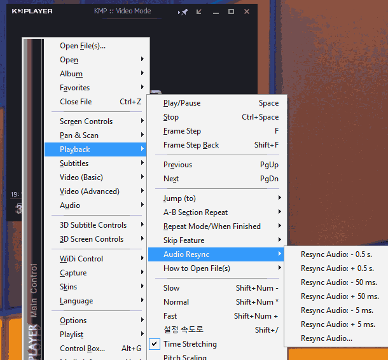Click the KMPlayer logo in title bar
This screenshot has width=388, height=360.
[32, 11]
